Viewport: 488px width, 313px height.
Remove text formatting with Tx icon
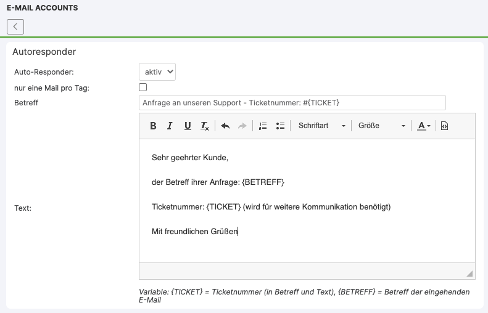tap(205, 126)
